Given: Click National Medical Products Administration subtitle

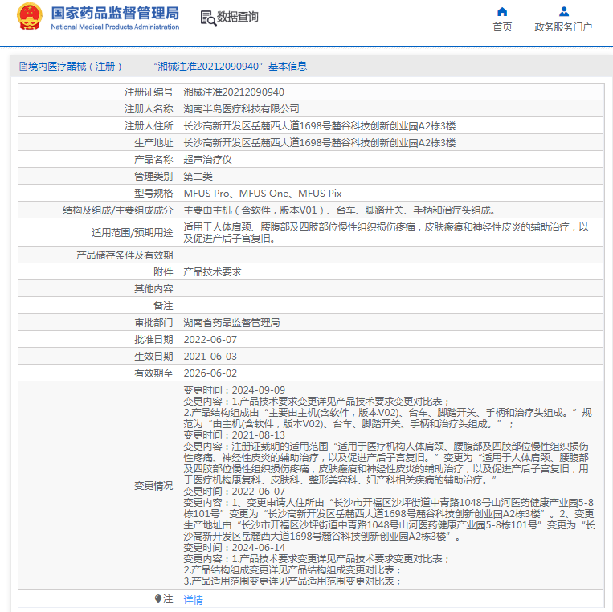Looking at the screenshot, I should click(x=115, y=27).
